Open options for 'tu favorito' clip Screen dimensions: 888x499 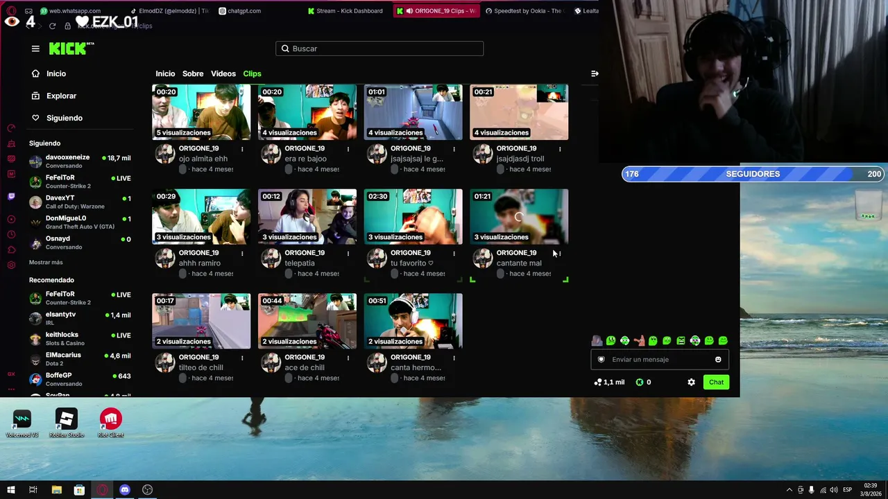[x=454, y=254]
